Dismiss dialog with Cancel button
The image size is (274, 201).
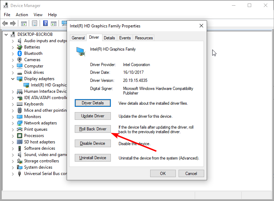[x=191, y=173]
